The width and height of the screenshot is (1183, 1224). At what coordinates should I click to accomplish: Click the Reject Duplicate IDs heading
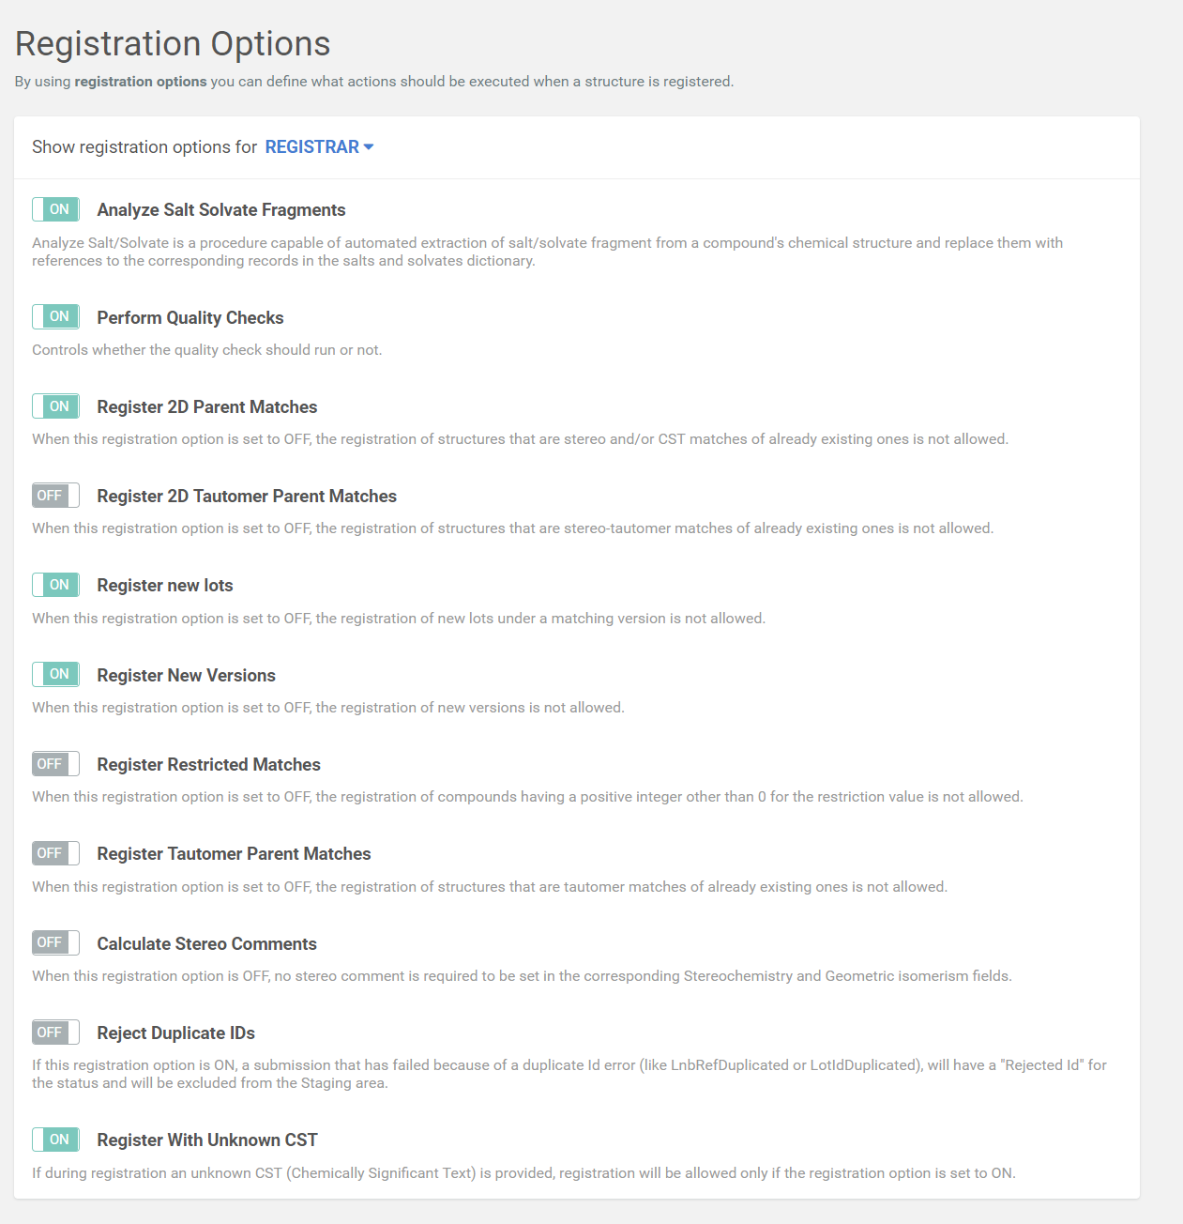pyautogui.click(x=175, y=1033)
